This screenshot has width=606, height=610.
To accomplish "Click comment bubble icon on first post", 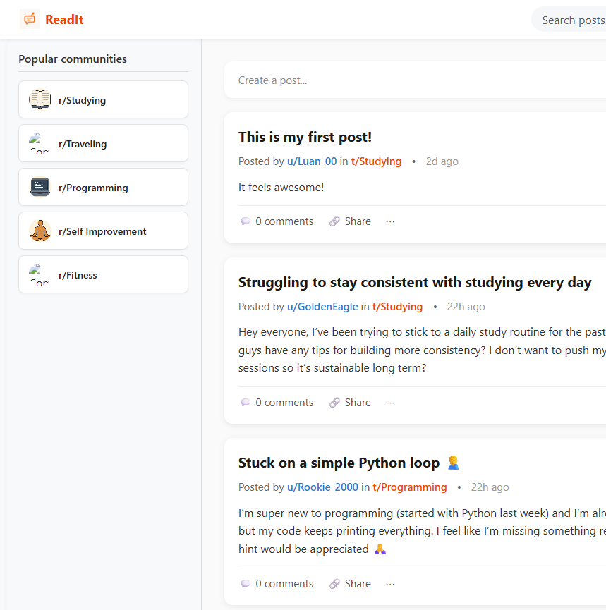I will pyautogui.click(x=246, y=221).
